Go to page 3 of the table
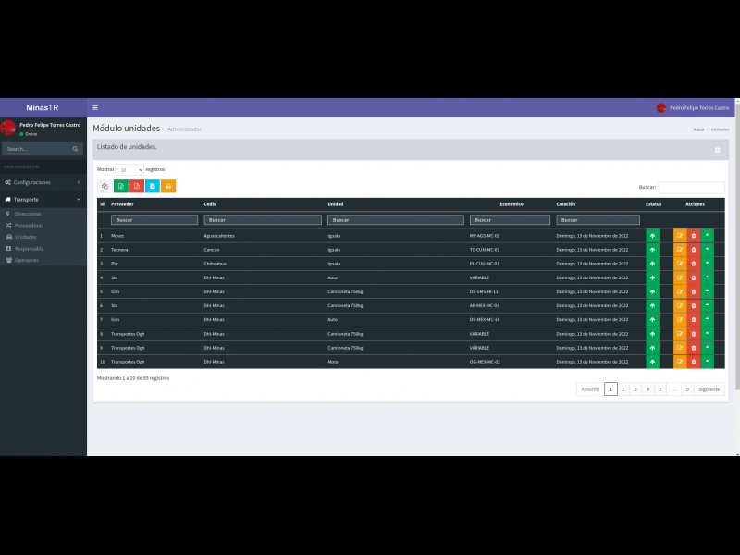This screenshot has height=555, width=740. 635,389
